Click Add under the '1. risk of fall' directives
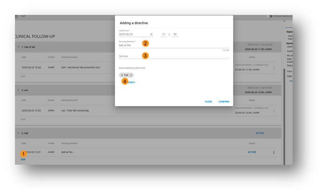This screenshot has height=195, width=323. (23, 76)
